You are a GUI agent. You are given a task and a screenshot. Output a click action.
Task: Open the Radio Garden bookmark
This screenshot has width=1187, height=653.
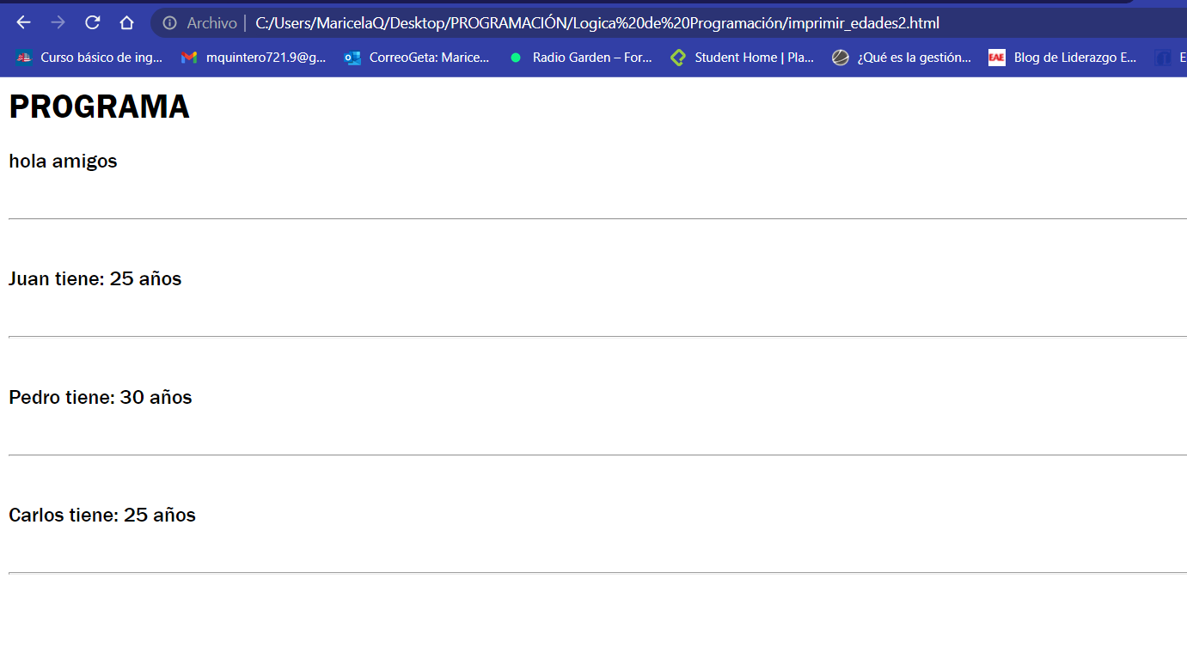click(580, 58)
